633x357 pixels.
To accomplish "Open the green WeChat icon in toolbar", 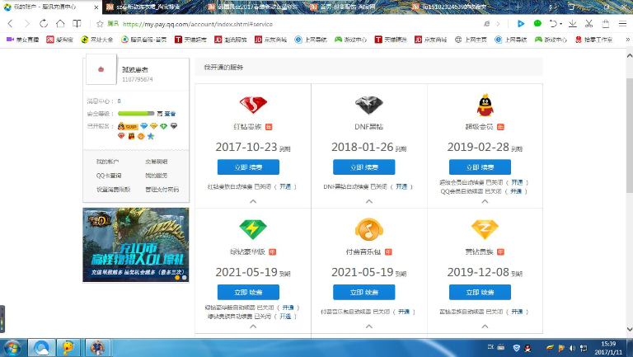I will coord(537,24).
